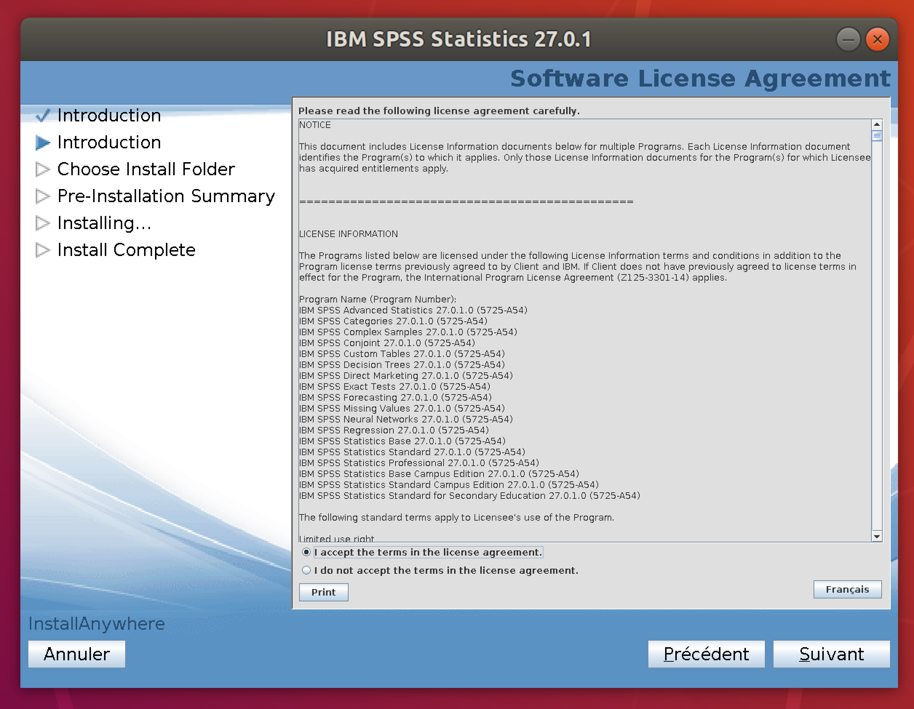914x709 pixels.
Task: Click the Pre-Installation Summary step label
Action: click(166, 196)
